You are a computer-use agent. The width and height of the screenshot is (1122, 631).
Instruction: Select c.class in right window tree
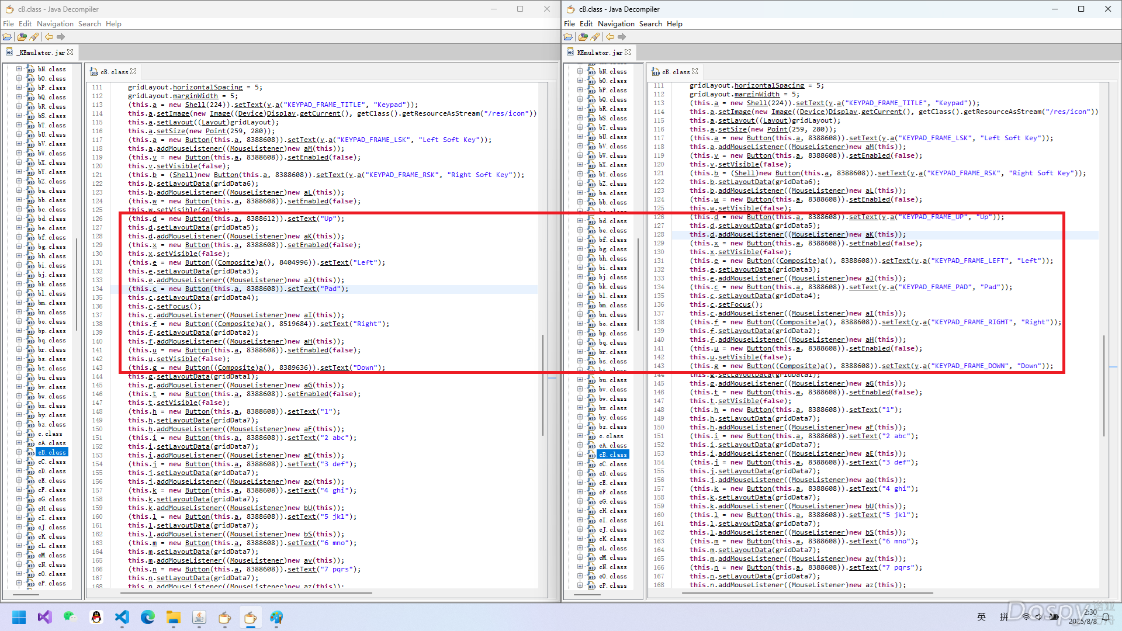611,436
